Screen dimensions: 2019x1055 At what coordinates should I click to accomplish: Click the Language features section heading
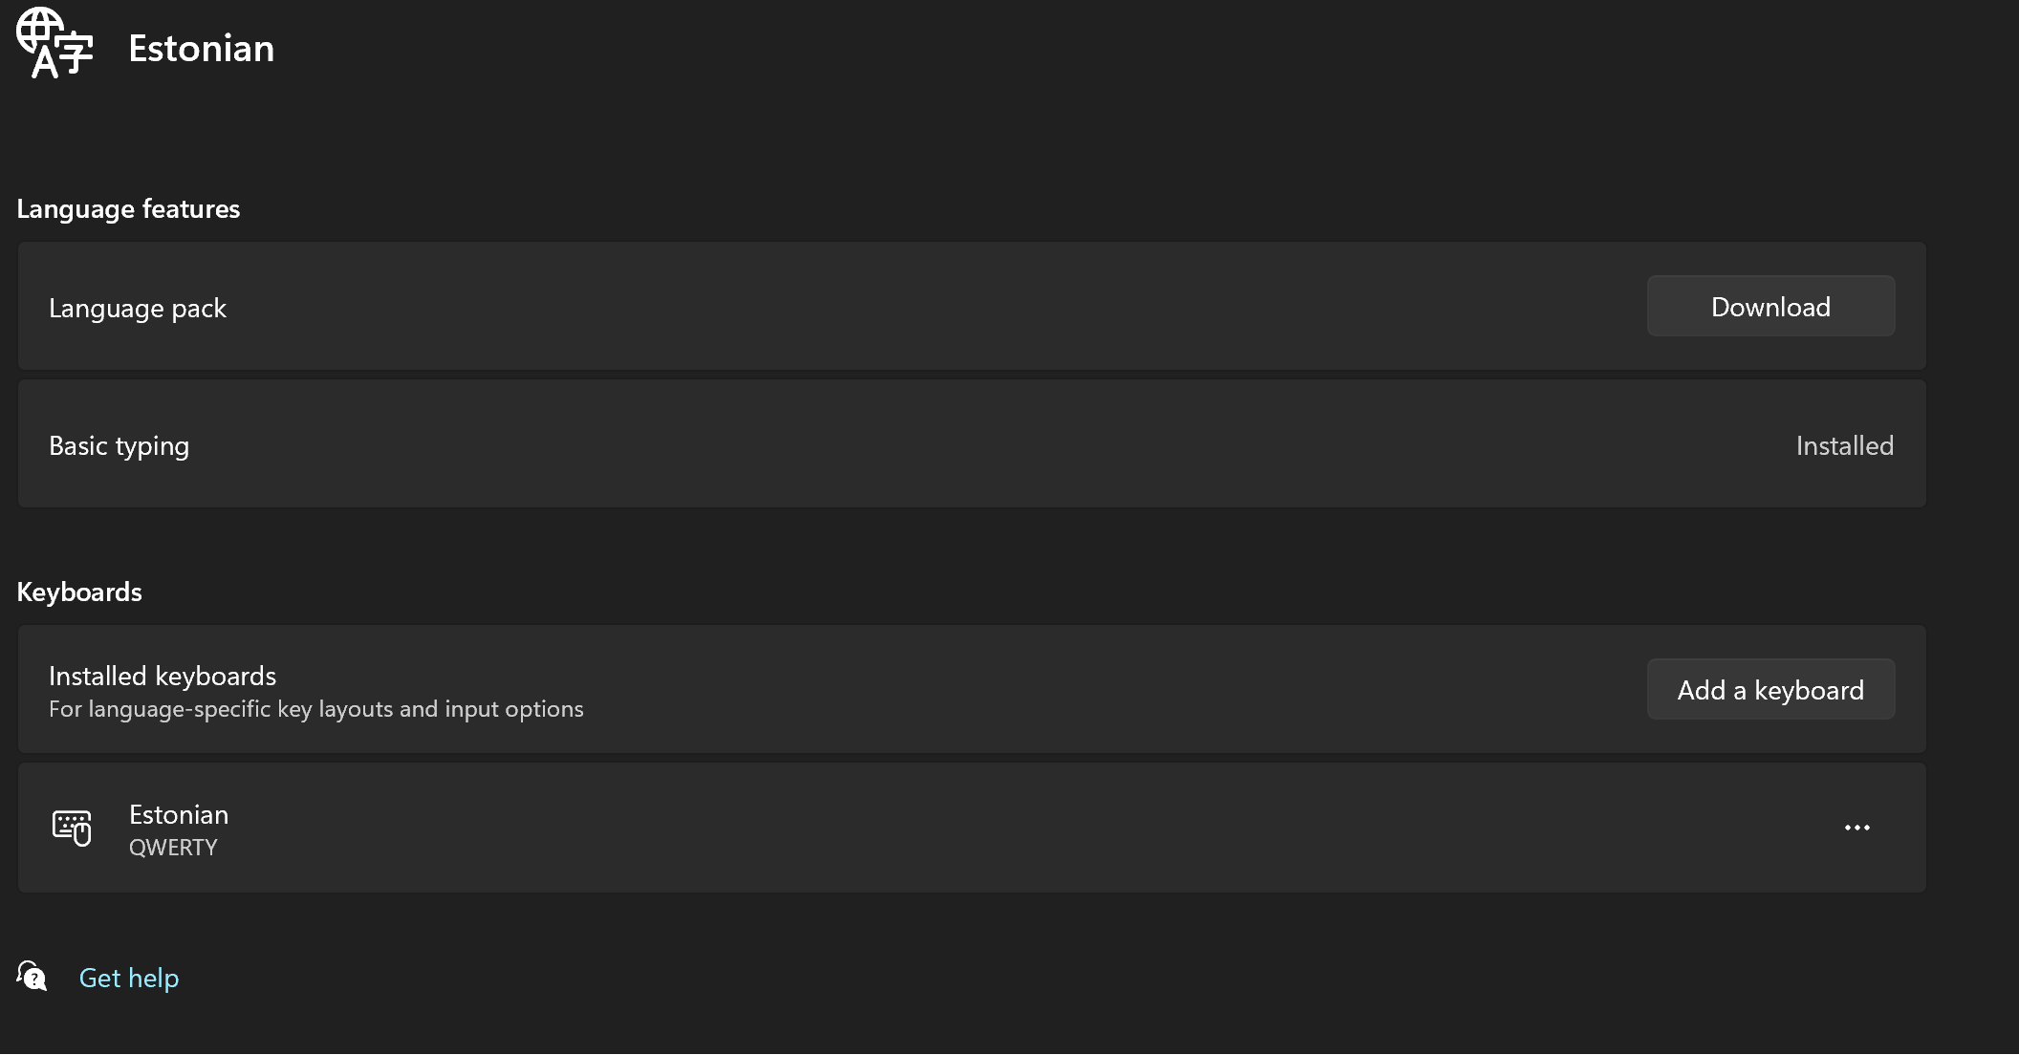(x=128, y=208)
